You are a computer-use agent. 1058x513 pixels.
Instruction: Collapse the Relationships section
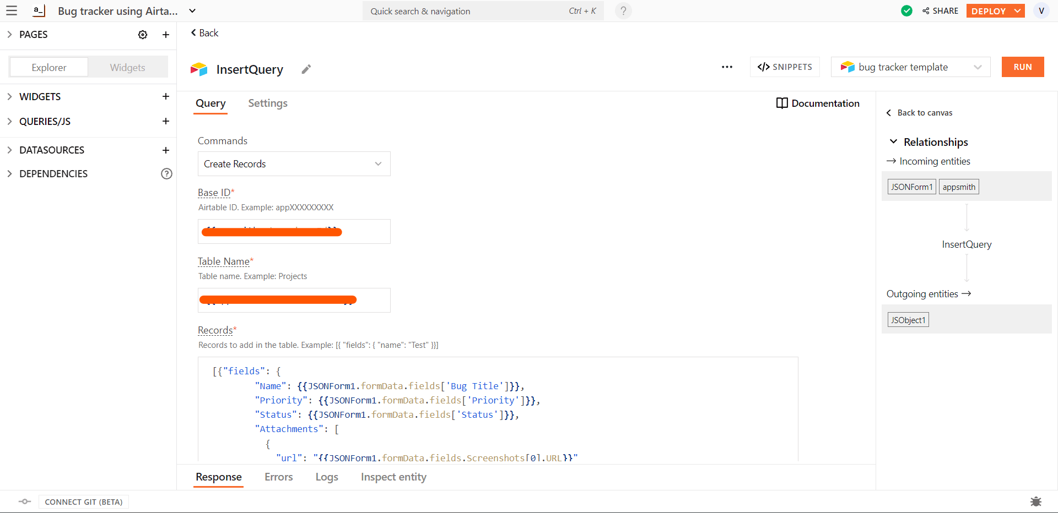893,142
